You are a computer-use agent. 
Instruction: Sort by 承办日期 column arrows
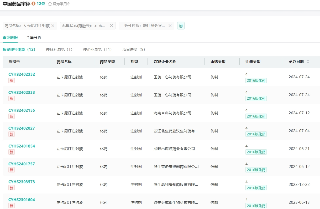coord(308,62)
